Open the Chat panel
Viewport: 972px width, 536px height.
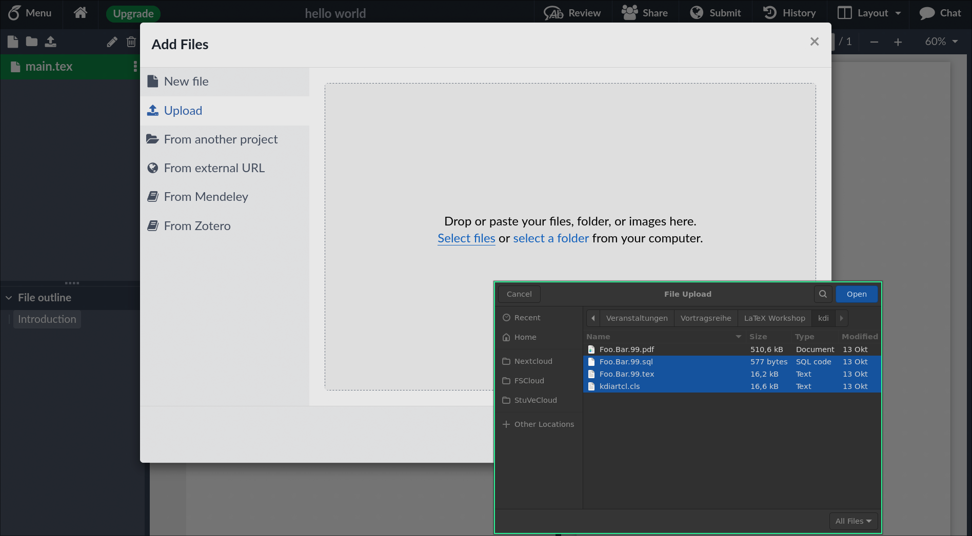pos(940,13)
